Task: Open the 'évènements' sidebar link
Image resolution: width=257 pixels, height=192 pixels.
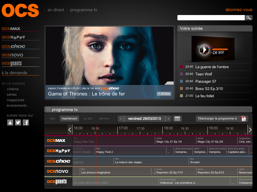Action: tap(17, 106)
